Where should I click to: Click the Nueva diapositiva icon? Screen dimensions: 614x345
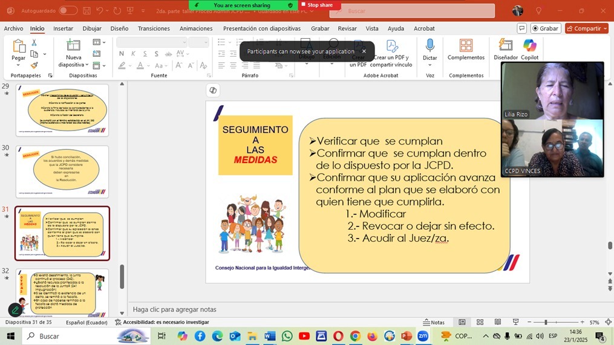[73, 45]
